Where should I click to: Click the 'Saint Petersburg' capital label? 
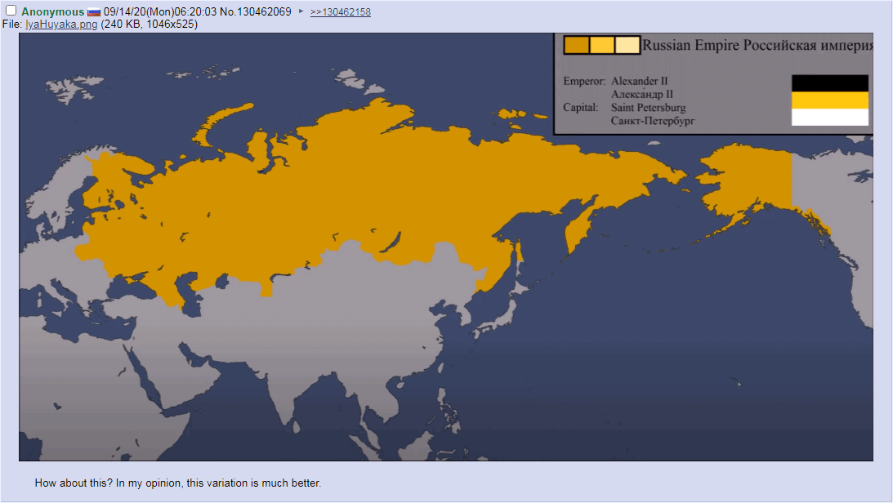(x=648, y=108)
